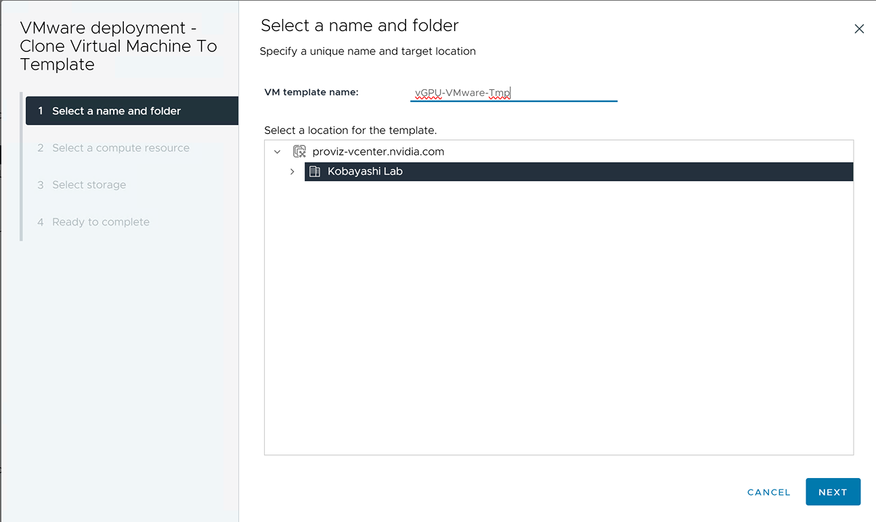
Task: Collapse the proviz-vcenter.nvidia.com tree node
Action: 277,152
